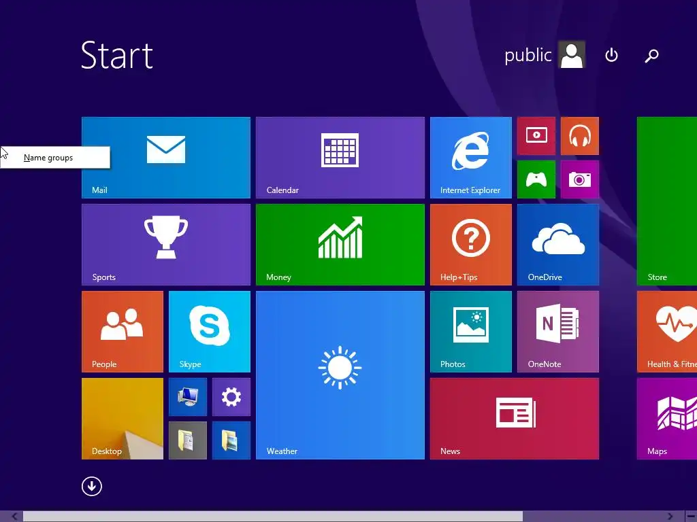Open the People tile

(123, 332)
